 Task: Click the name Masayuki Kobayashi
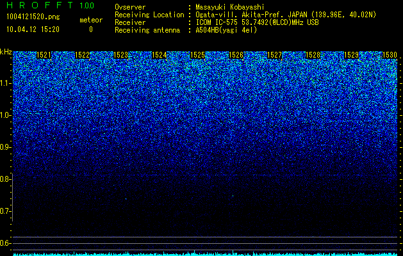pyautogui.click(x=230, y=7)
